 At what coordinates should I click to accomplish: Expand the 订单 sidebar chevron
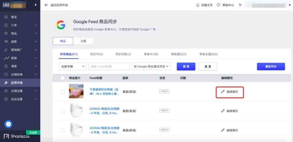(36, 25)
